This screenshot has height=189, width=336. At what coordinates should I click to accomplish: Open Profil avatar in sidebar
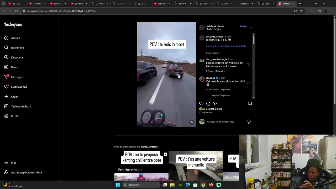[x=6, y=116]
